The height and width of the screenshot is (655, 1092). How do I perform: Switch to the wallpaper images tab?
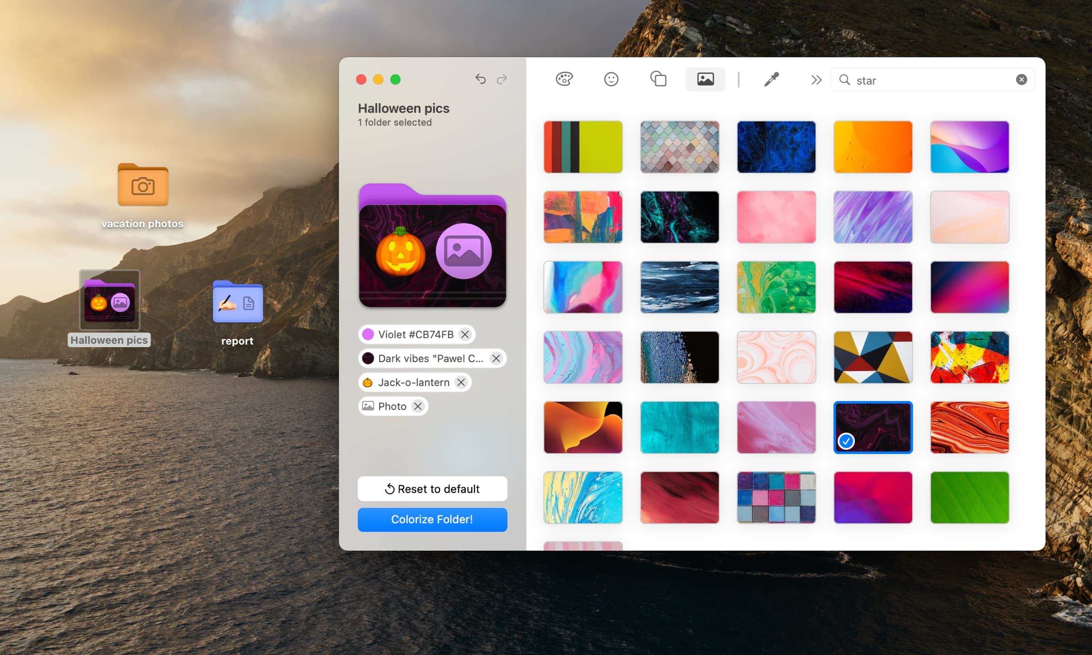[706, 79]
